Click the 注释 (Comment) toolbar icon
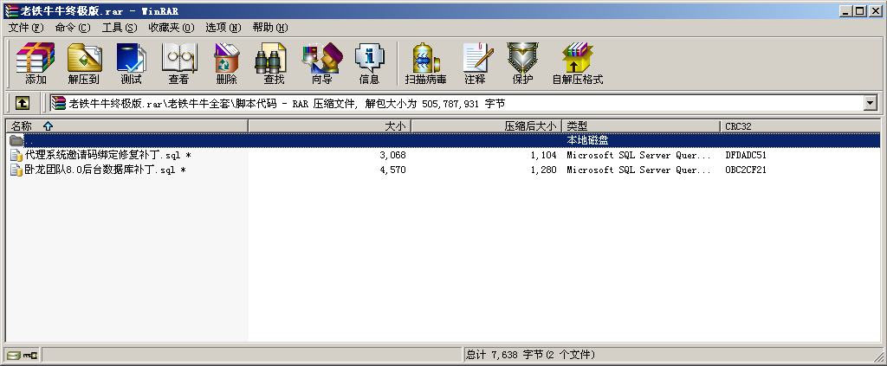This screenshot has width=887, height=366. point(475,63)
